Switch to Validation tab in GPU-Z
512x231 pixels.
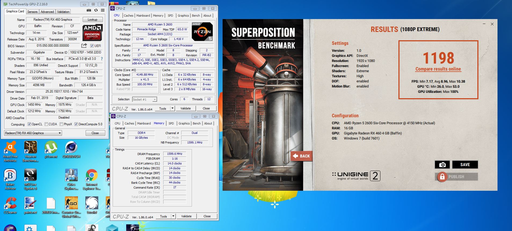63,12
